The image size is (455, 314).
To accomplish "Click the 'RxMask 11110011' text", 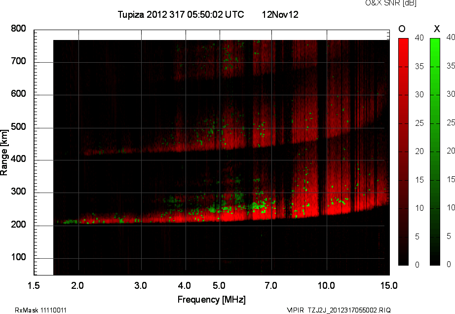I will (40, 310).
